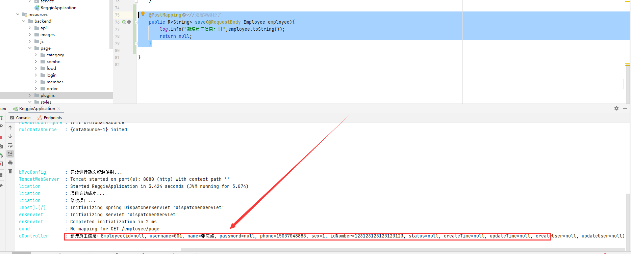Expand the combo folder
Viewport: 631px width, 254px height.
pyautogui.click(x=36, y=61)
